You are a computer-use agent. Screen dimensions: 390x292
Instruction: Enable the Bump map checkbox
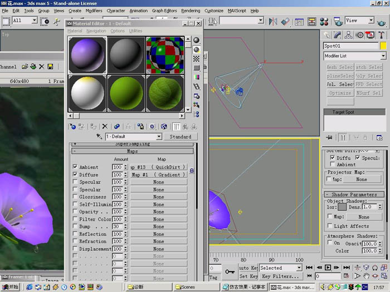75,226
